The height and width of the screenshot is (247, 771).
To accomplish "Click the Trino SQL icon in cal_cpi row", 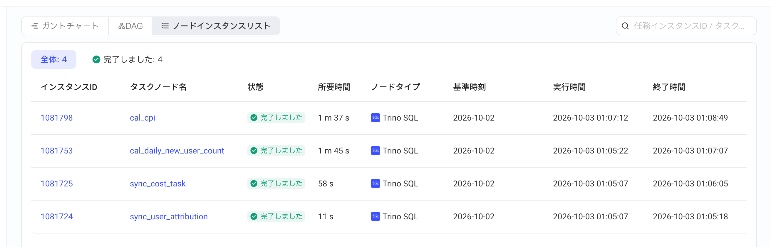I will 375,117.
